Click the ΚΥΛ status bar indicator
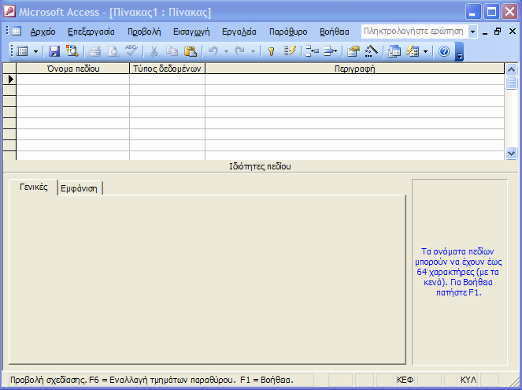522x390 pixels. [x=468, y=380]
